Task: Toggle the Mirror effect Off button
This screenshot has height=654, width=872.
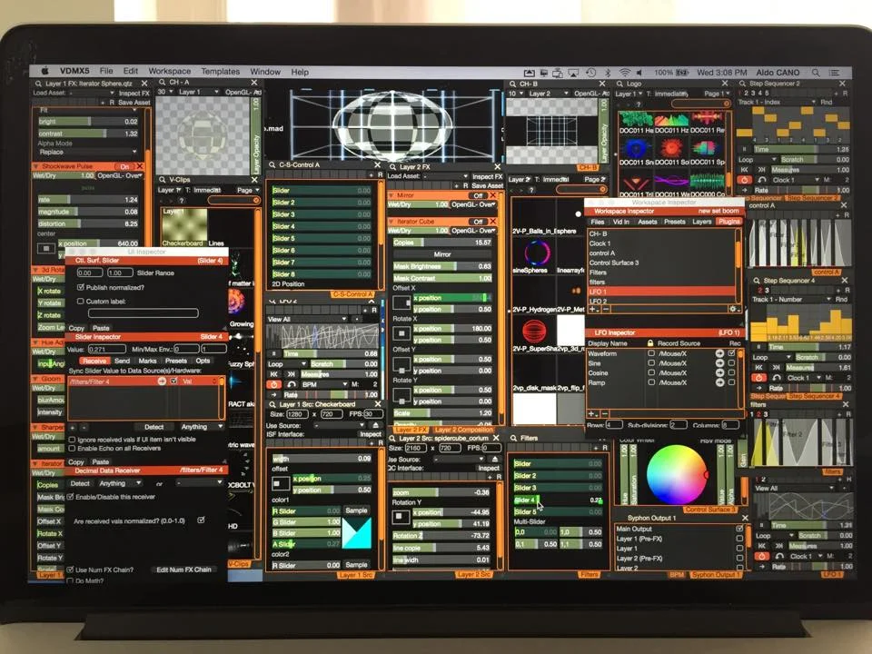Action: point(478,195)
